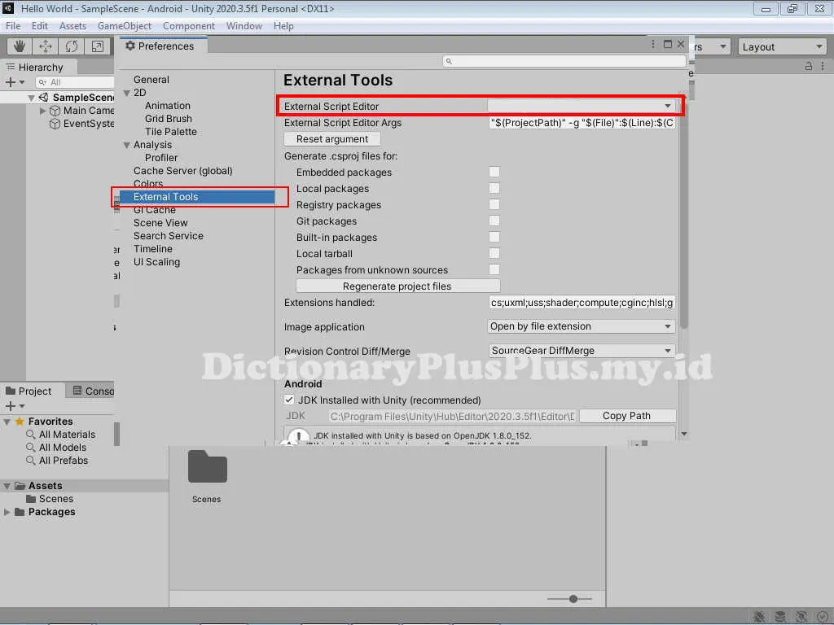Open Image application dropdown
Image resolution: width=834 pixels, height=625 pixels.
(582, 326)
